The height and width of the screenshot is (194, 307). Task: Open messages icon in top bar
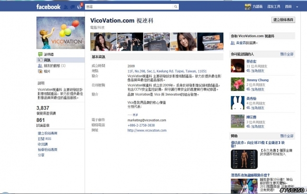(x=72, y=7)
